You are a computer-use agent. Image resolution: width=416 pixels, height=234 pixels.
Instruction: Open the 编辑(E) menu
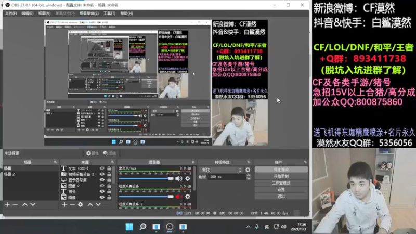click(28, 14)
